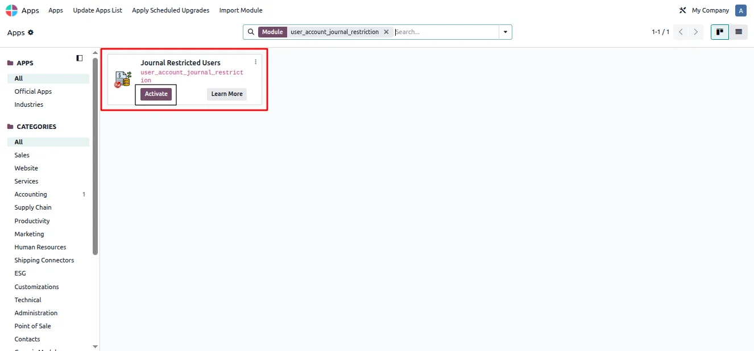The image size is (754, 351).
Task: Open My Company switcher
Action: pyautogui.click(x=710, y=10)
